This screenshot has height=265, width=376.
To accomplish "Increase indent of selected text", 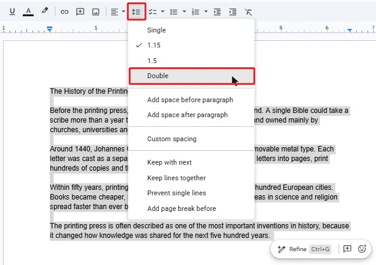I will point(233,12).
